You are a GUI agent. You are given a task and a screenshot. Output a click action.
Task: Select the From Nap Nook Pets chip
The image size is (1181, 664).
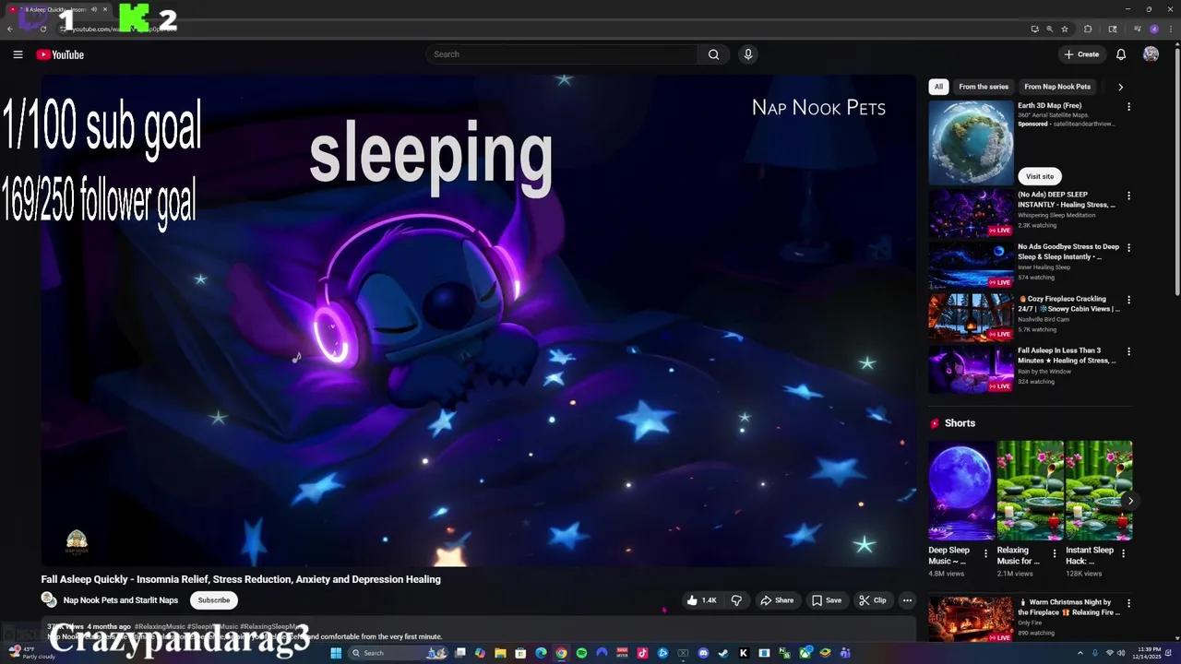(x=1057, y=87)
